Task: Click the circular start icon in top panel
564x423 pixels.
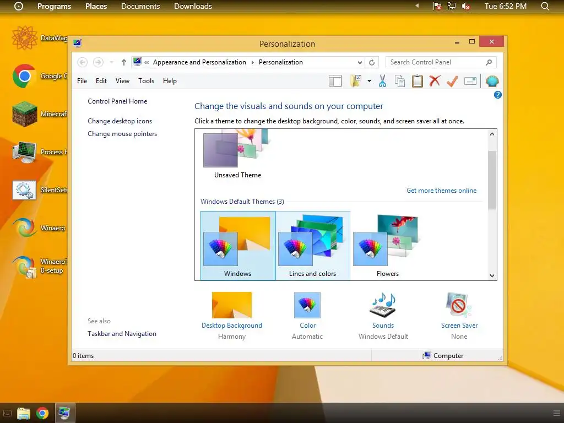Action: click(18, 6)
